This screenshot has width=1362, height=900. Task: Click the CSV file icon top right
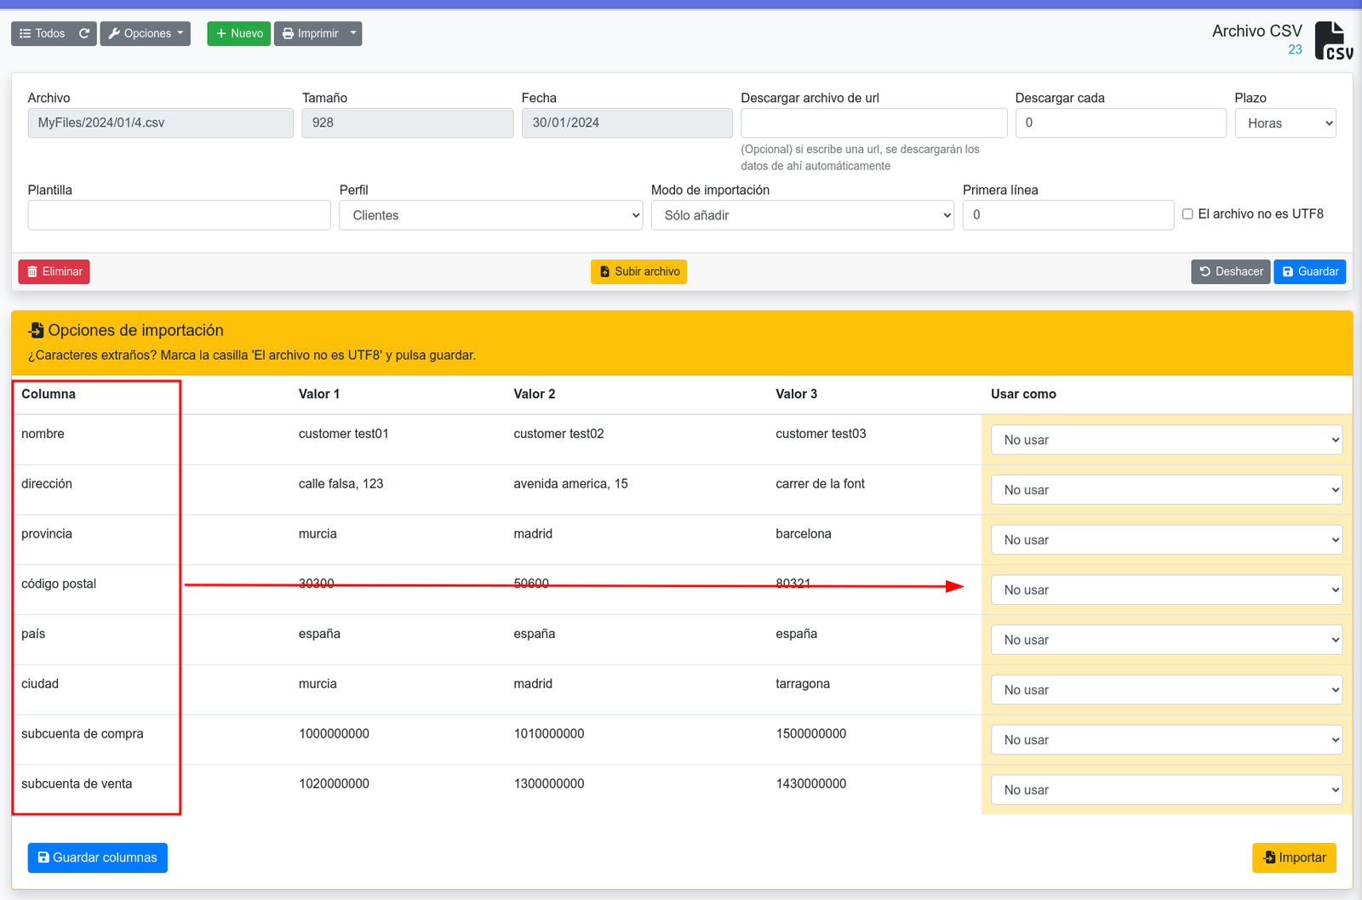(x=1333, y=41)
